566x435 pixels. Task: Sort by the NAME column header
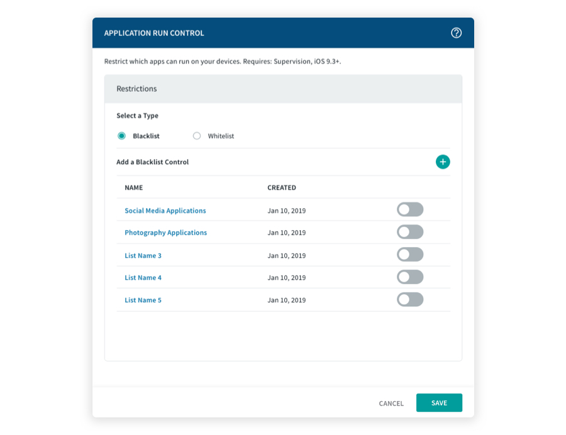click(133, 188)
